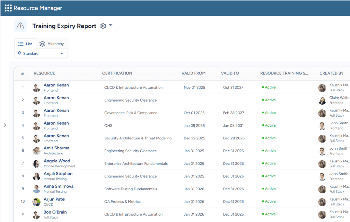350x222 pixels.
Task: Click 'Claire Walton' creator name
Action: pos(339,98)
